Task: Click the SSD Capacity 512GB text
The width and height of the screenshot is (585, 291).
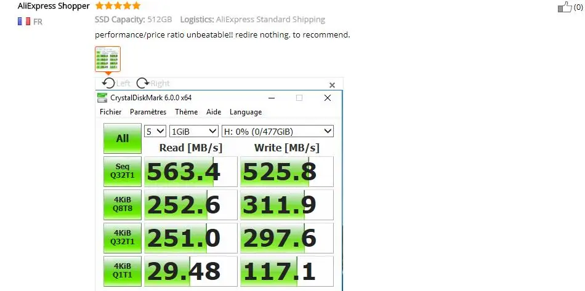Action: [x=133, y=19]
